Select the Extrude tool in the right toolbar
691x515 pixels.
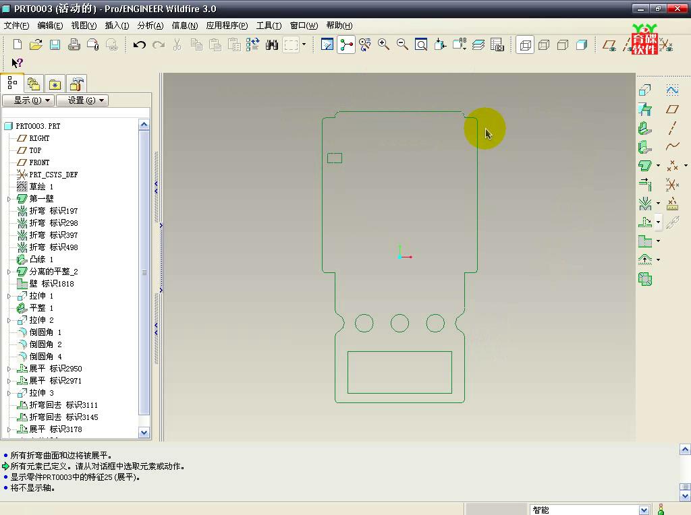tap(644, 90)
